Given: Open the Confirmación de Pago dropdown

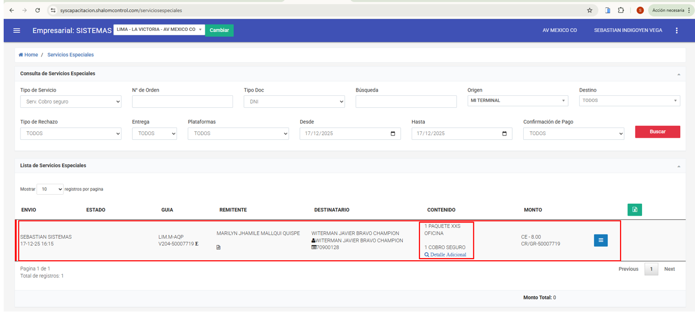Looking at the screenshot, I should pos(573,133).
